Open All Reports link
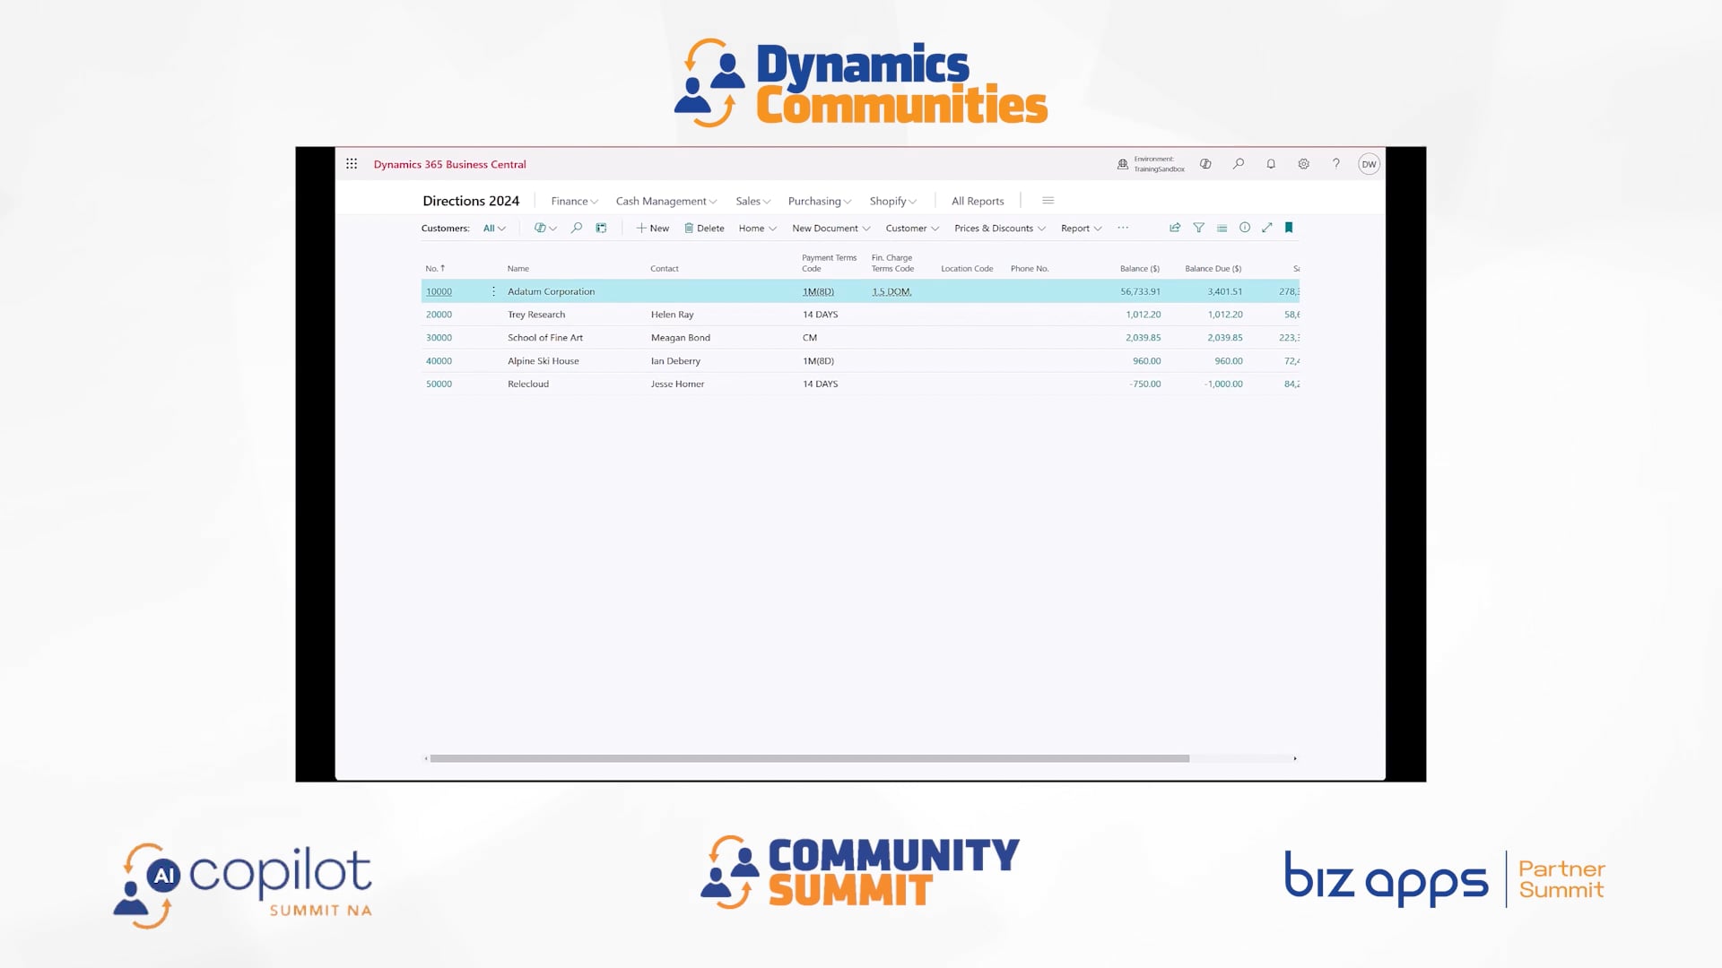Viewport: 1722px width, 968px height. point(978,201)
